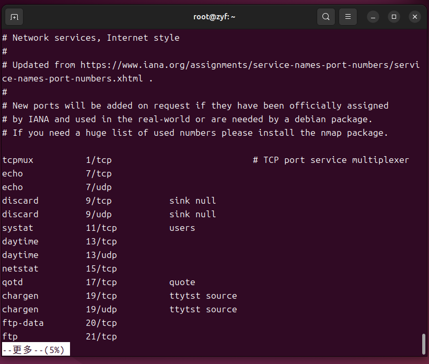The width and height of the screenshot is (429, 364).
Task: Minimize the terminal window
Action: coord(373,17)
